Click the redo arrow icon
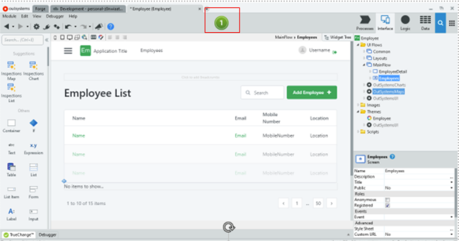459x241 pixels. point(84,26)
